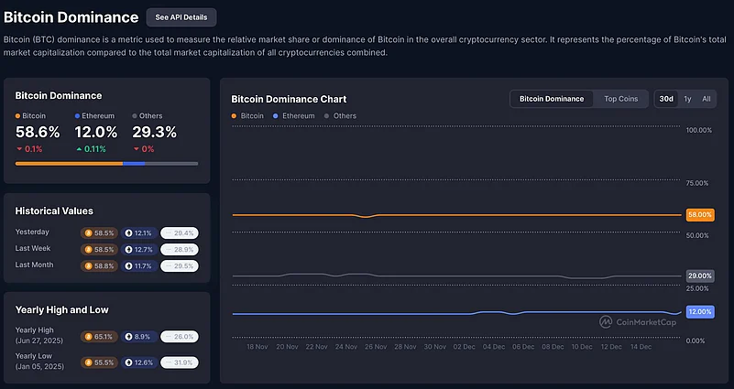Open the See API Details button
This screenshot has width=734, height=389.
[x=181, y=17]
